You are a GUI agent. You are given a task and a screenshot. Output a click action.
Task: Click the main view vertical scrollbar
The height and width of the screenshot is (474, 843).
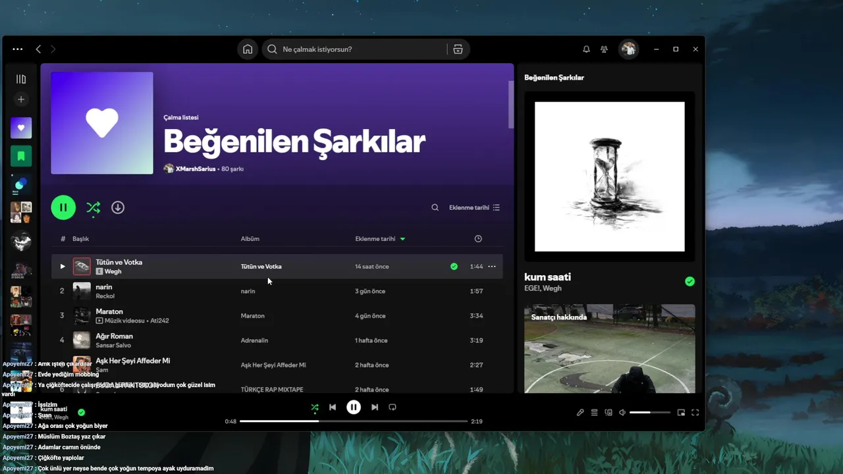(x=511, y=104)
